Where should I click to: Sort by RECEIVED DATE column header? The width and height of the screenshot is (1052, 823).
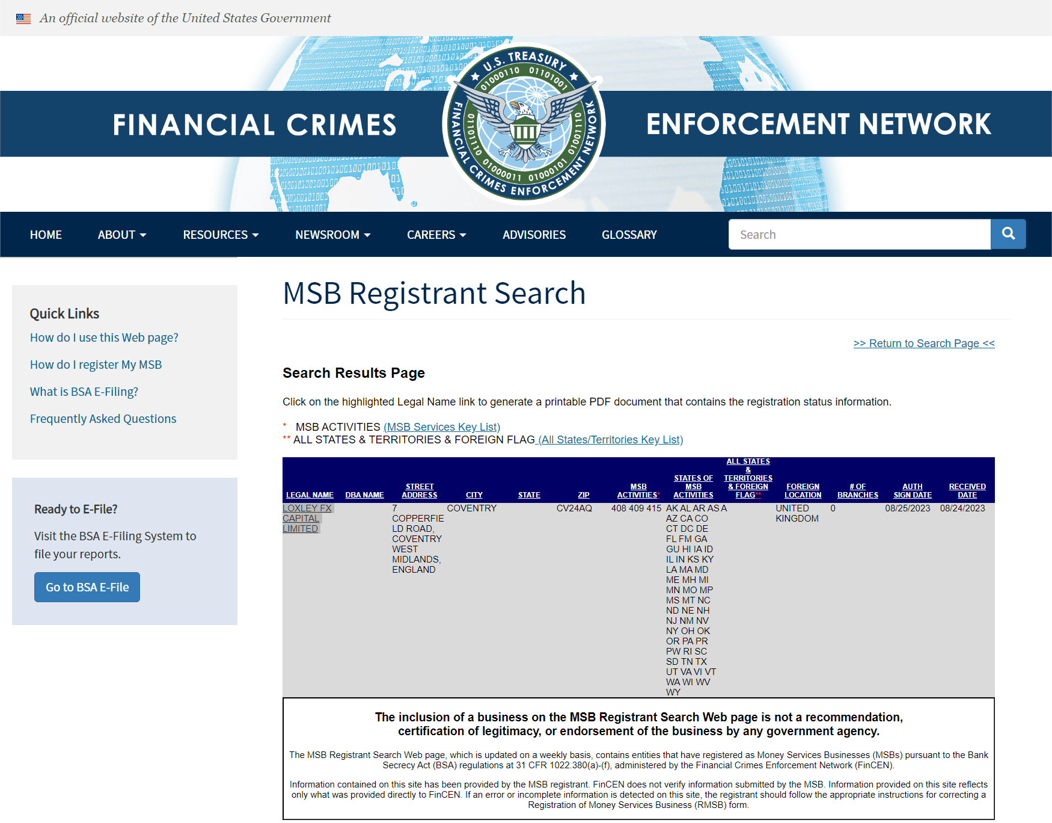[967, 491]
